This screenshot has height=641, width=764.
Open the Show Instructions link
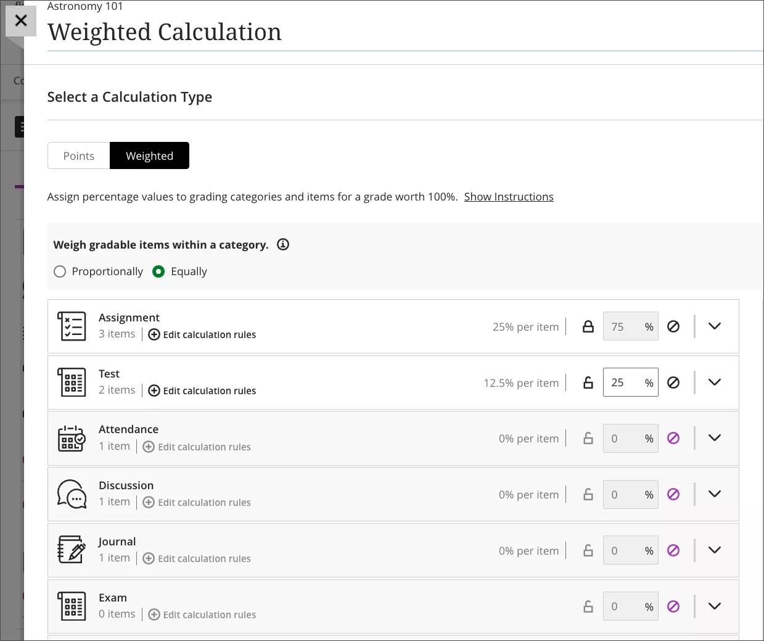509,196
